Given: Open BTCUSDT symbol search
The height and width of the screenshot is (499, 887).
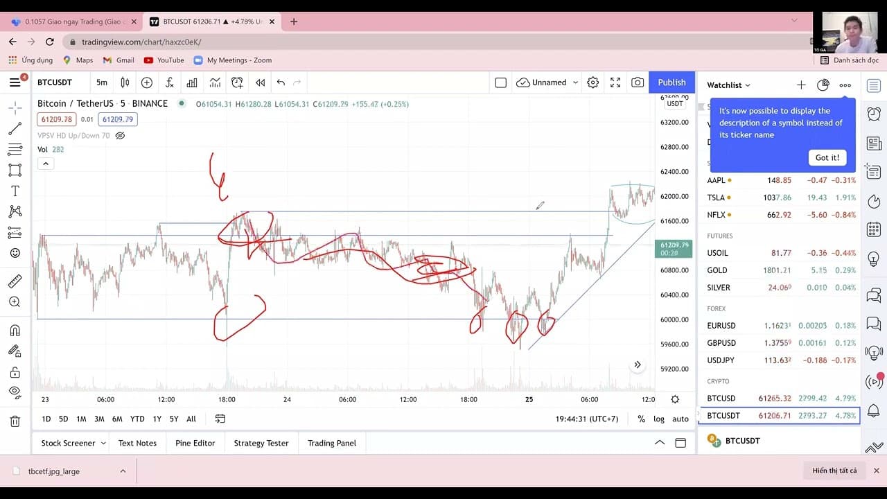Looking at the screenshot, I should [55, 82].
